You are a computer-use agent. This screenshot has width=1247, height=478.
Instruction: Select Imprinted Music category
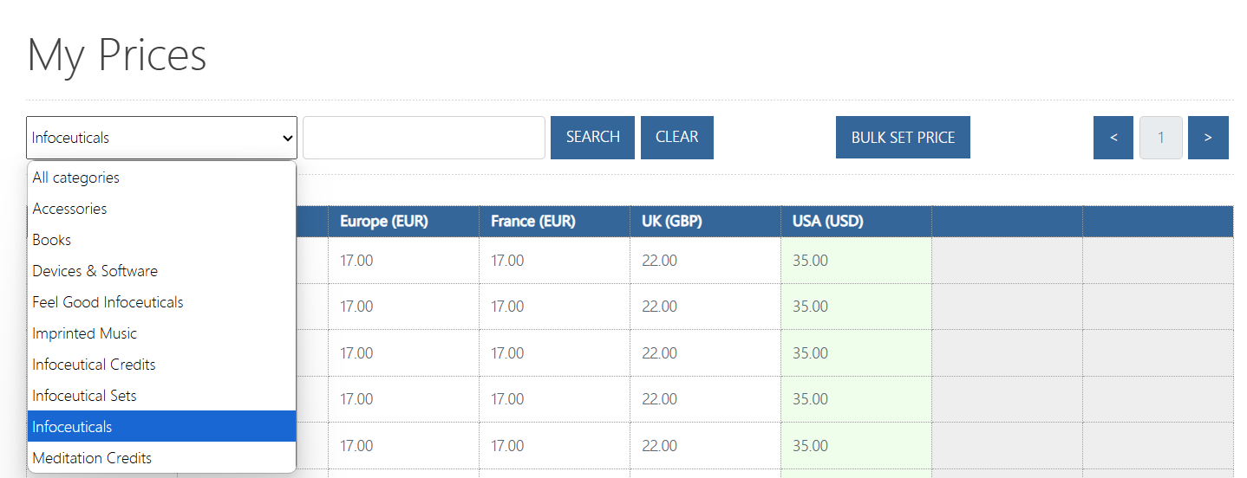pyautogui.click(x=162, y=333)
